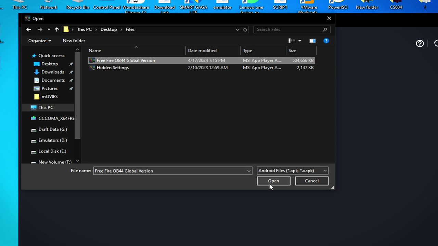Go forward using the right arrow
The width and height of the screenshot is (438, 246).
40,29
